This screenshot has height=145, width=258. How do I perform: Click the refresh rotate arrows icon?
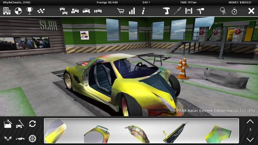tap(32, 124)
